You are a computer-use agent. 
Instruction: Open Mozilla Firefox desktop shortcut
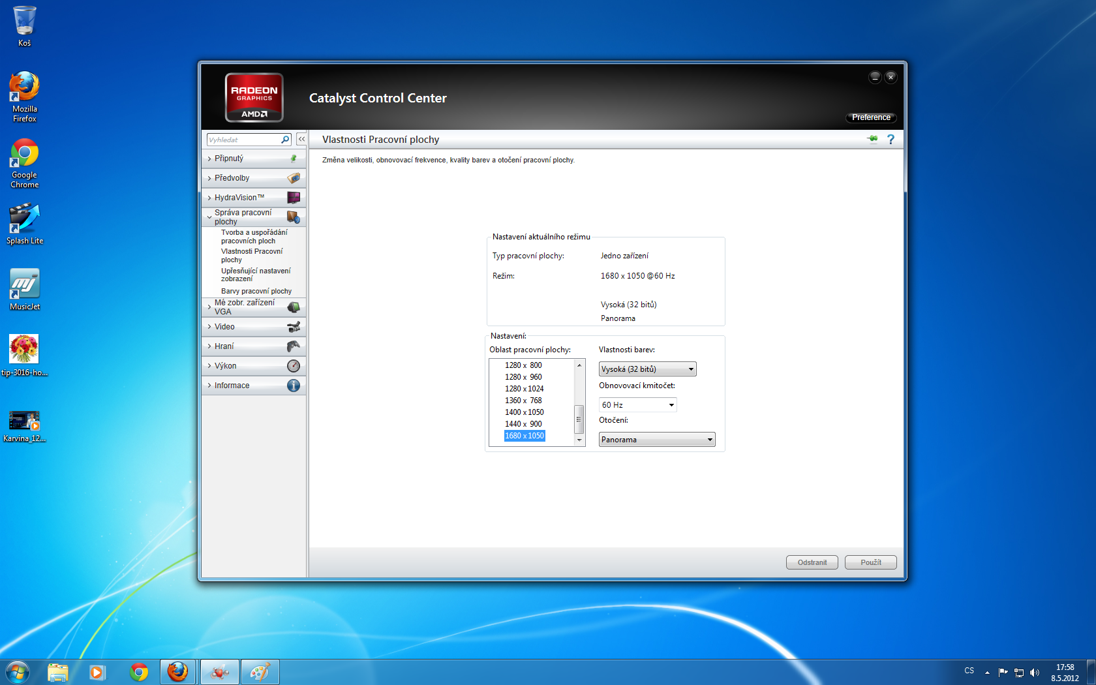click(x=24, y=97)
